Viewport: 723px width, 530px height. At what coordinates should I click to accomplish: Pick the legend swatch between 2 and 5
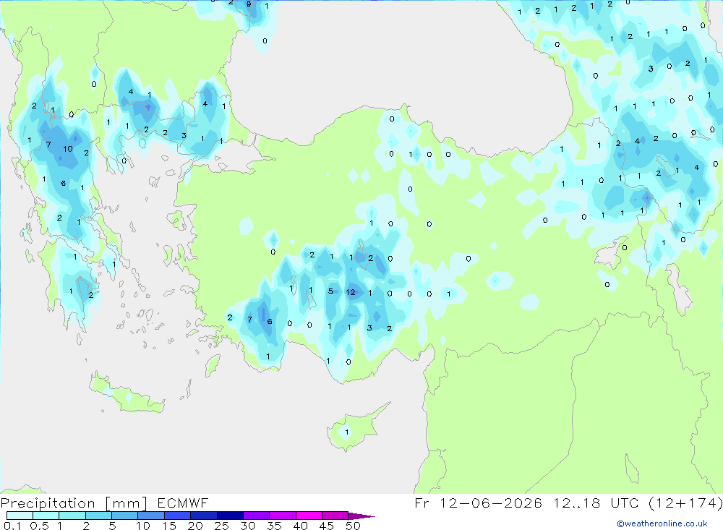98,516
